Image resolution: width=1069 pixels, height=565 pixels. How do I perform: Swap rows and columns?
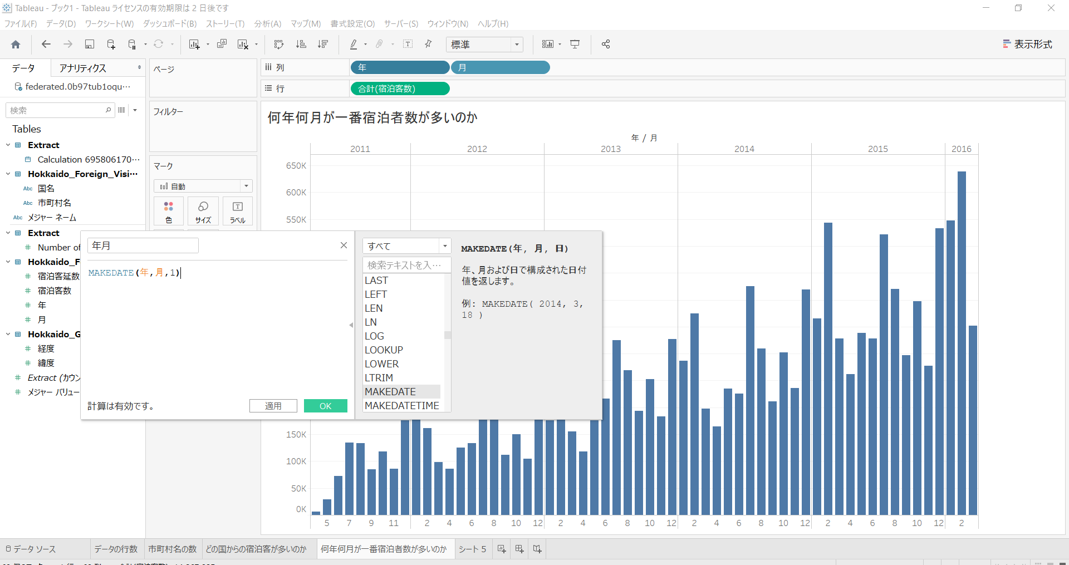(279, 45)
